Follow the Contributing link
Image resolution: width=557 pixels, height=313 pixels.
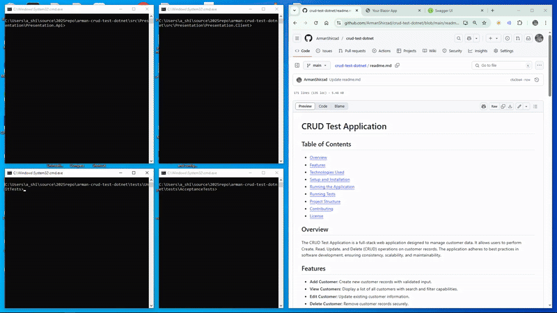[x=322, y=209]
